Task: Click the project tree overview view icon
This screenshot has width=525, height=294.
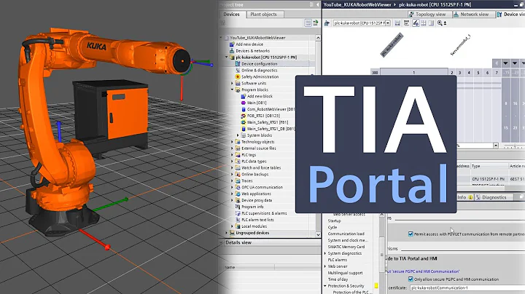Action: pos(308,23)
